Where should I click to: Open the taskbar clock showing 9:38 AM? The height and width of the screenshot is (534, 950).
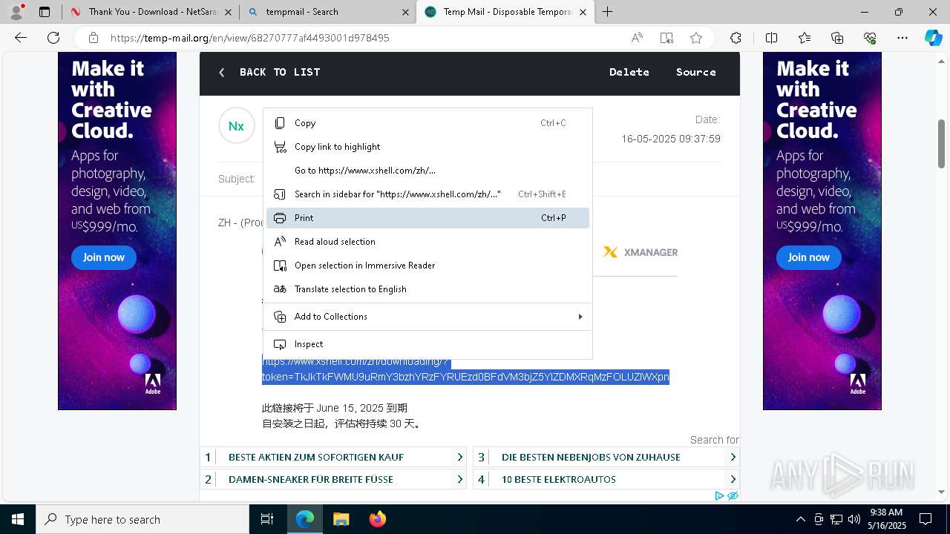tap(887, 519)
